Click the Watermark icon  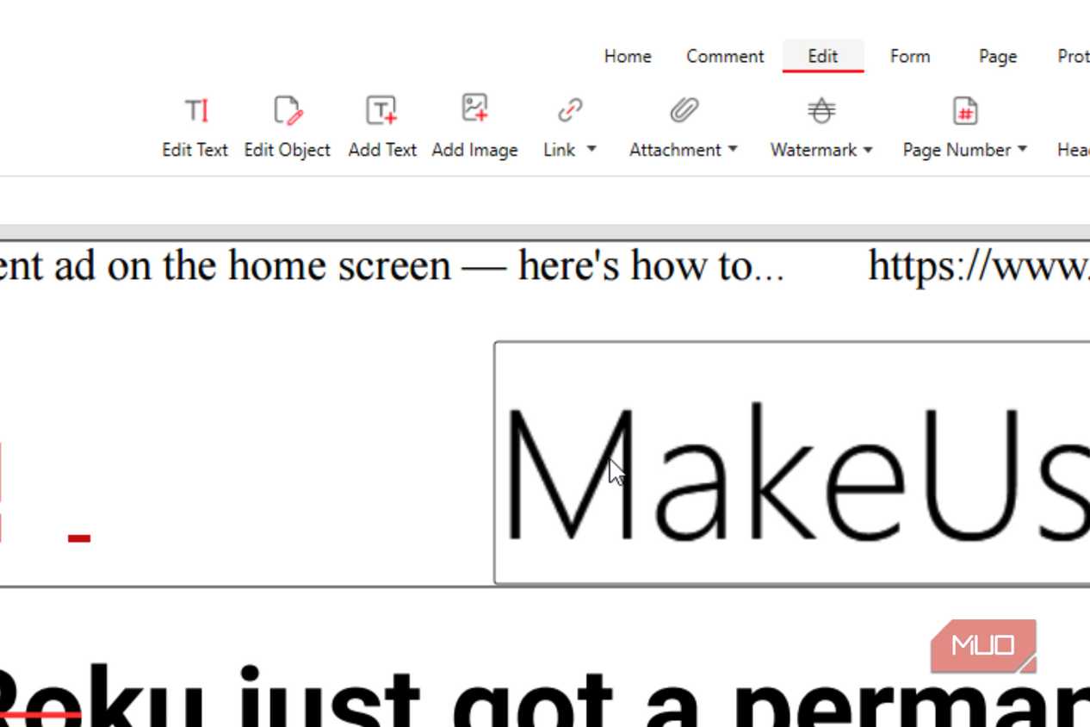click(x=821, y=110)
